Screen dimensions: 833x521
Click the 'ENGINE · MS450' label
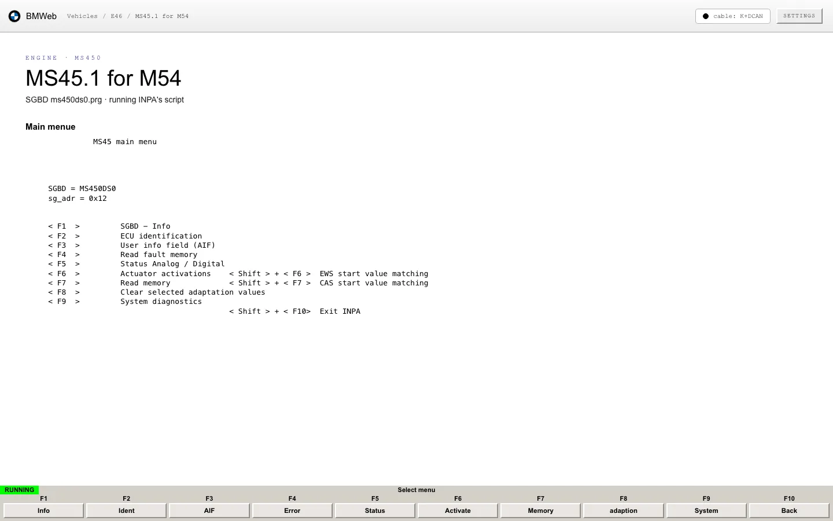[64, 58]
